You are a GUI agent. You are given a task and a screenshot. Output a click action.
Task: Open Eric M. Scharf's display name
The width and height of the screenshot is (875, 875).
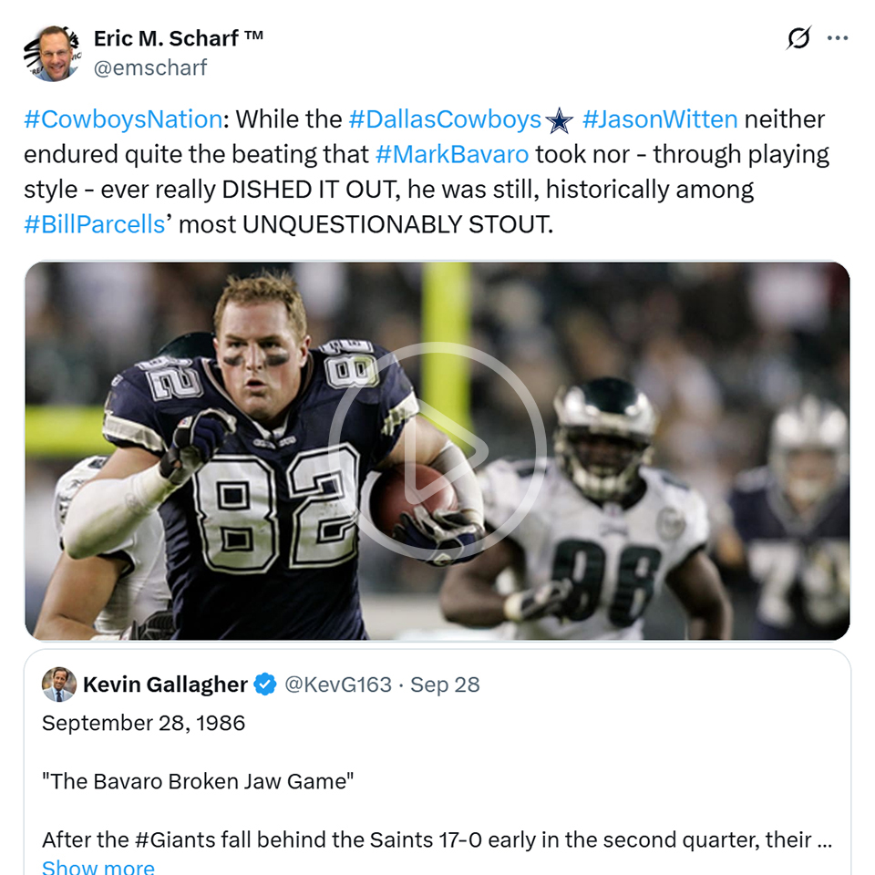(x=179, y=38)
